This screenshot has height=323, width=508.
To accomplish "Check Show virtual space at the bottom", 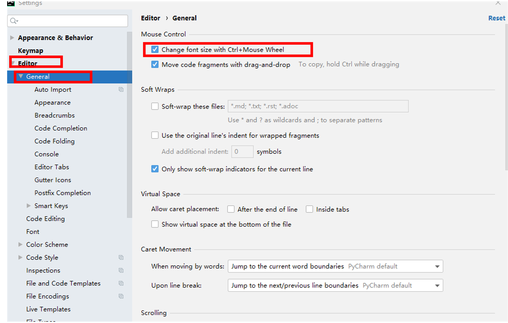I will pyautogui.click(x=155, y=224).
